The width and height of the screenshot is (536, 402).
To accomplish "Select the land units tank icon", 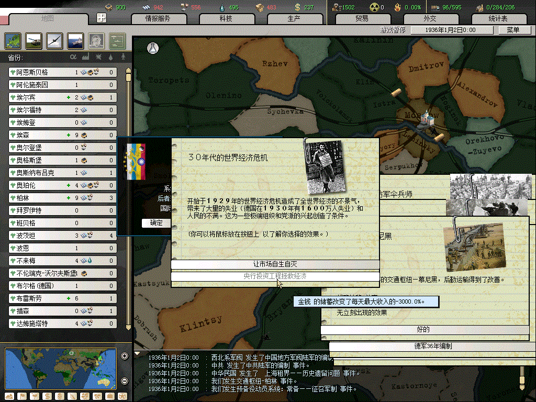I will click(x=34, y=40).
